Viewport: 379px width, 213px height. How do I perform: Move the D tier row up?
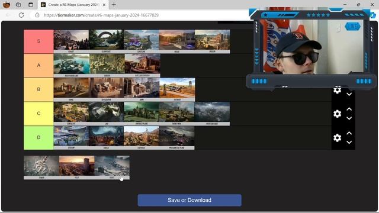(x=349, y=133)
